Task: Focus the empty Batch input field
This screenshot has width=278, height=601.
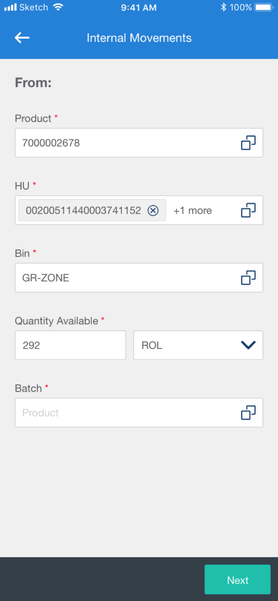Action: tap(139, 413)
